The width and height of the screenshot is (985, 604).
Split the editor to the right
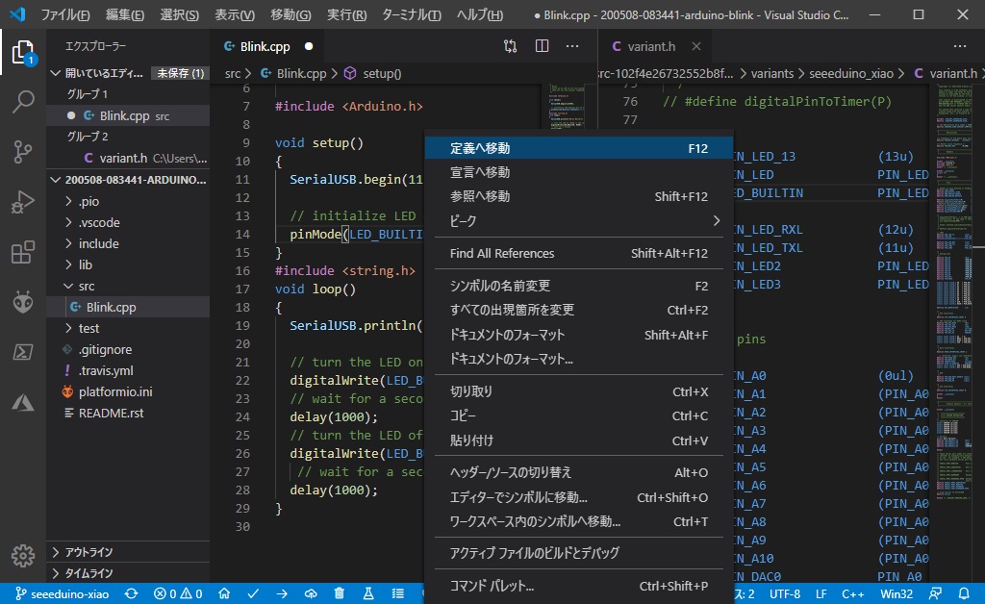click(x=543, y=46)
